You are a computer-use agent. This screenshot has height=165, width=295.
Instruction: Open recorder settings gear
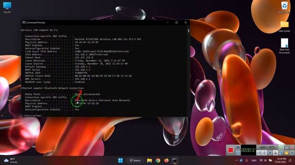(x=292, y=153)
